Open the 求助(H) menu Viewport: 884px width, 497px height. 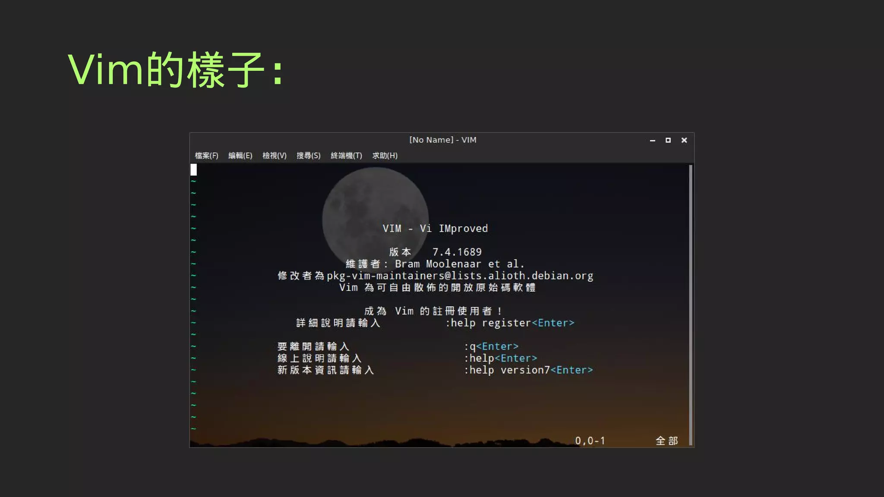pyautogui.click(x=385, y=155)
